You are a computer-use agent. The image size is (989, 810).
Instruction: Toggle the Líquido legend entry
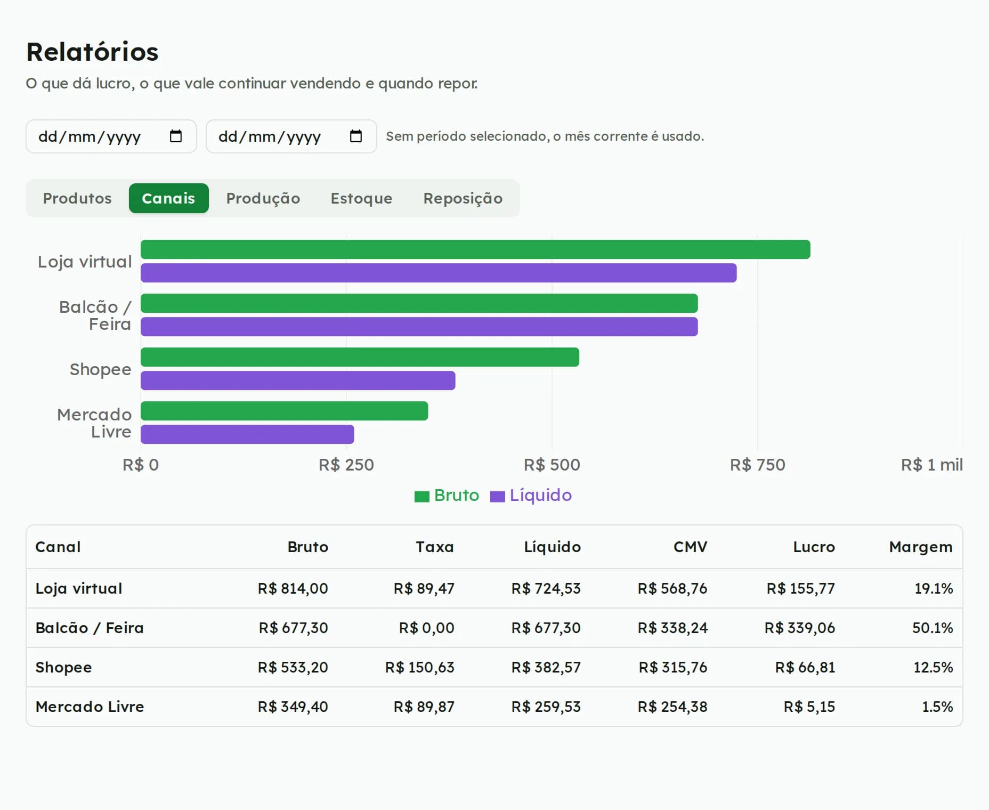(531, 496)
